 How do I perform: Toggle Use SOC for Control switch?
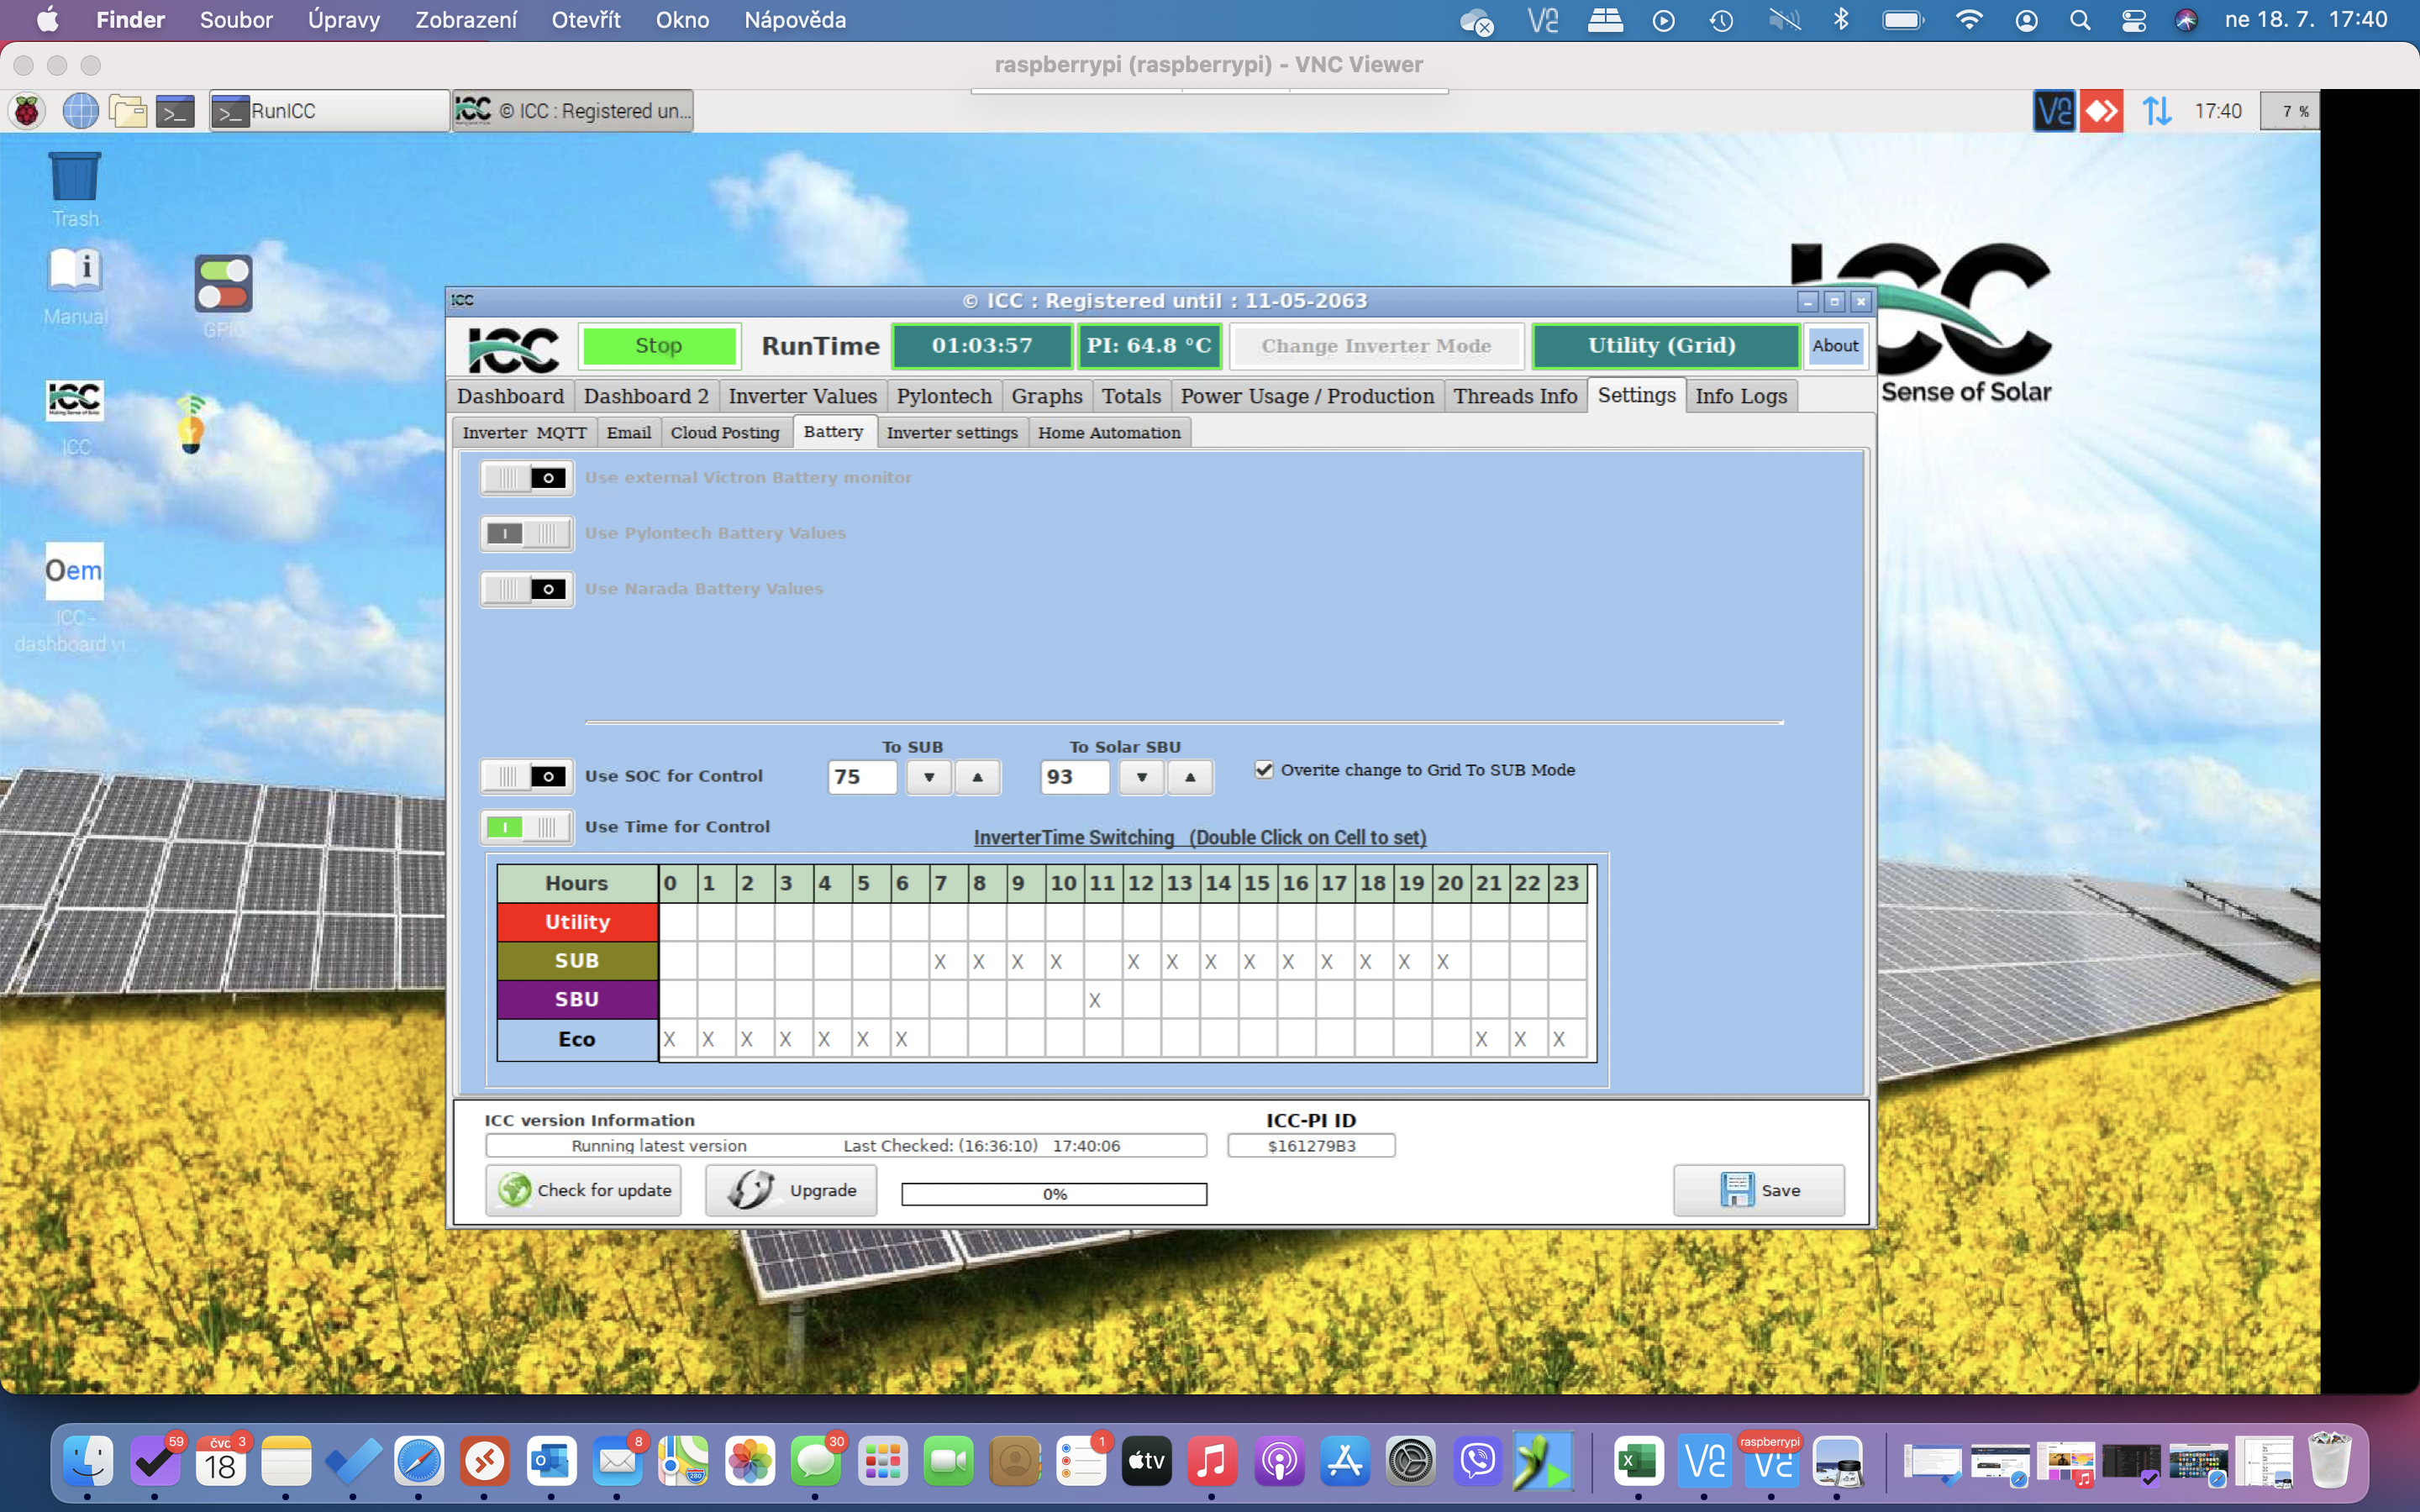tap(527, 776)
